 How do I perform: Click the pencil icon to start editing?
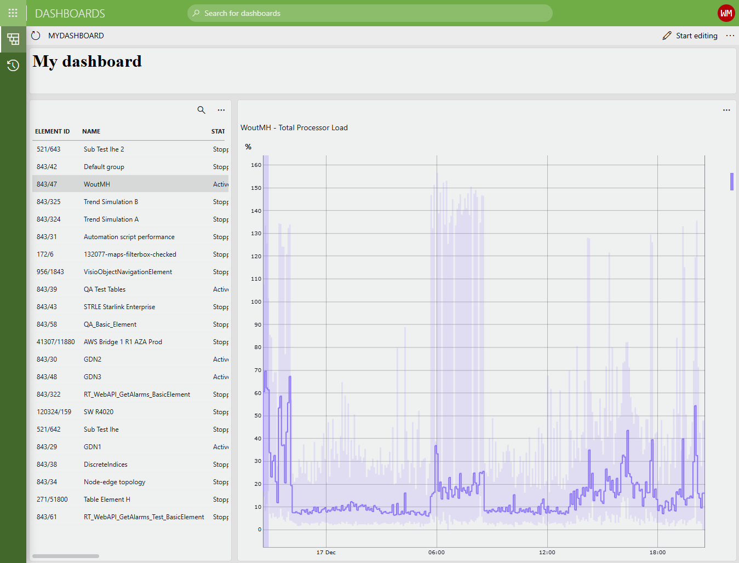tap(667, 36)
